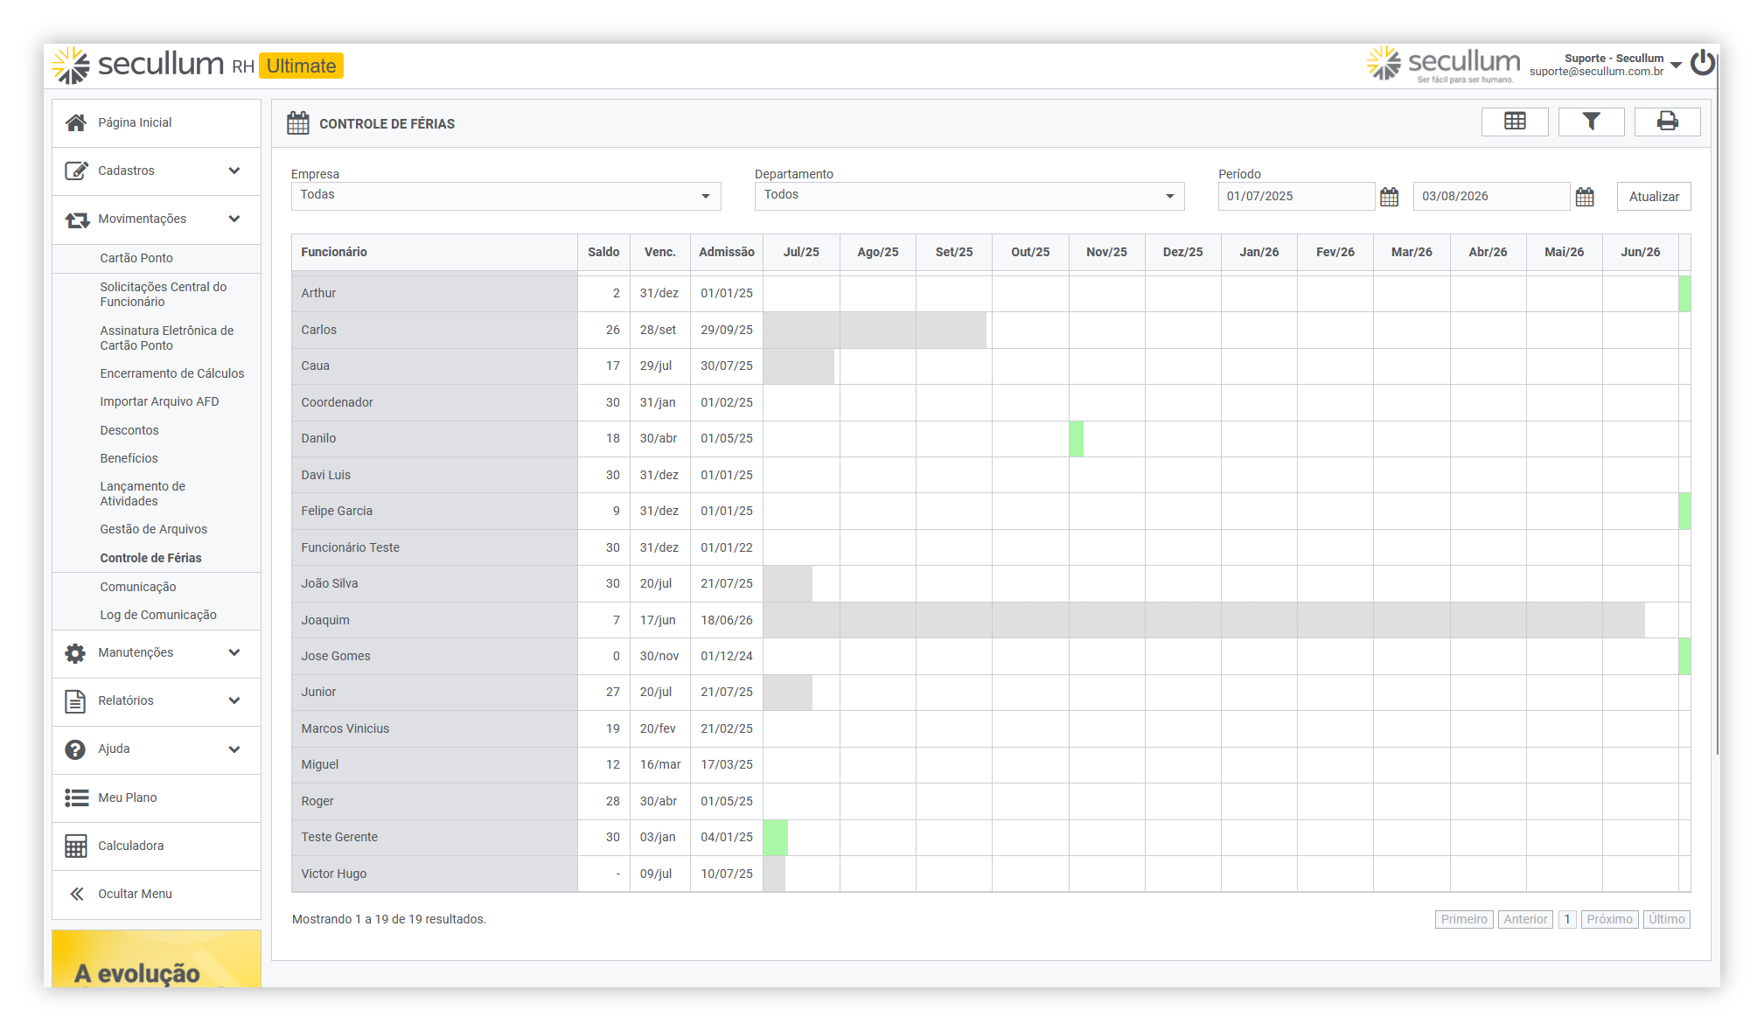Viewport: 1764px width, 1031px height.
Task: Open Importar Arquivo AFD
Action: (x=159, y=401)
